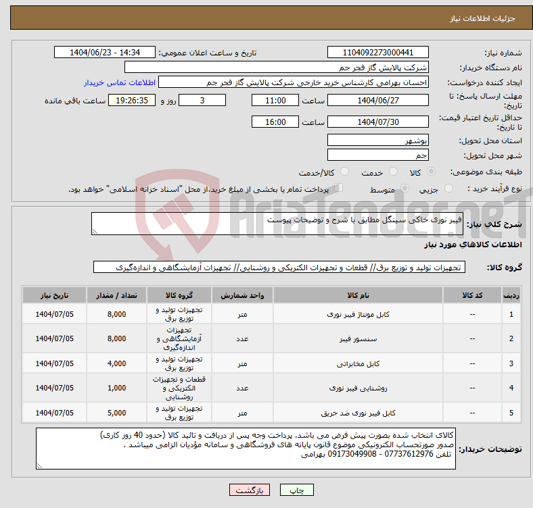Click the گروه کالا column header
Viewport: 533px width, 508px height.
pos(179,295)
